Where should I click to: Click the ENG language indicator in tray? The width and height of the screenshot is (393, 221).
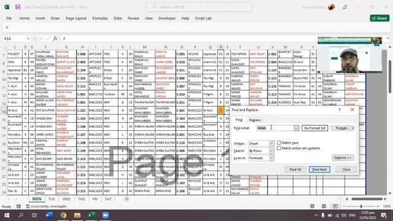click(x=352, y=215)
